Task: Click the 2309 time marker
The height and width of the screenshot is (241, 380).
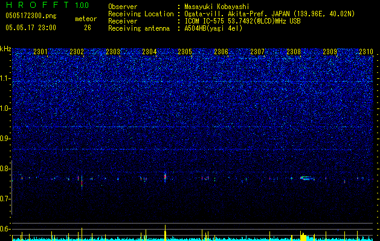Action: [x=330, y=51]
